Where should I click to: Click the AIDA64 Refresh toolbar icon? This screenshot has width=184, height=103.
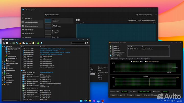[4, 43]
